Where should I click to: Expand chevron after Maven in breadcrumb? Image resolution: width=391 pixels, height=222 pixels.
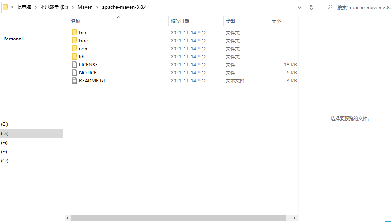(x=97, y=8)
